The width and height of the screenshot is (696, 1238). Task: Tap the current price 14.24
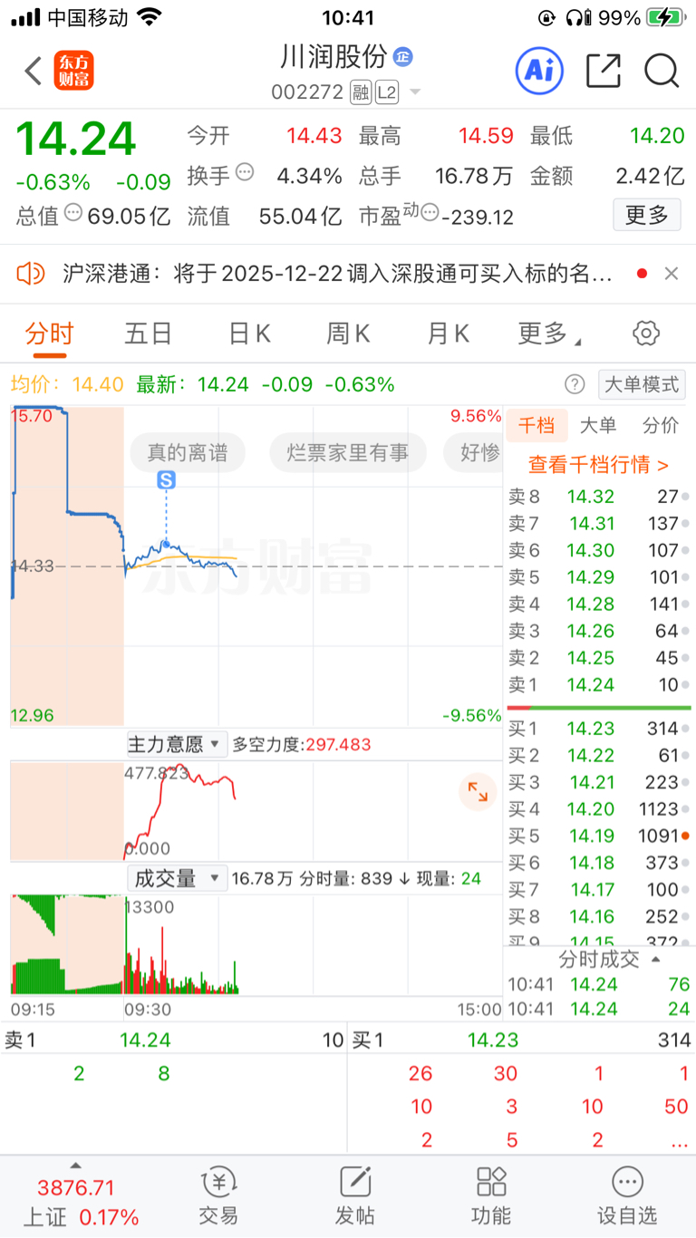(76, 139)
